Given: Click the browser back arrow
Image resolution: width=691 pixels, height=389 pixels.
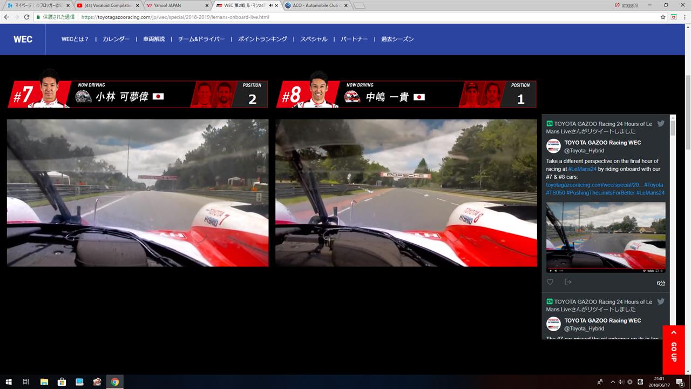Looking at the screenshot, I should 6,17.
